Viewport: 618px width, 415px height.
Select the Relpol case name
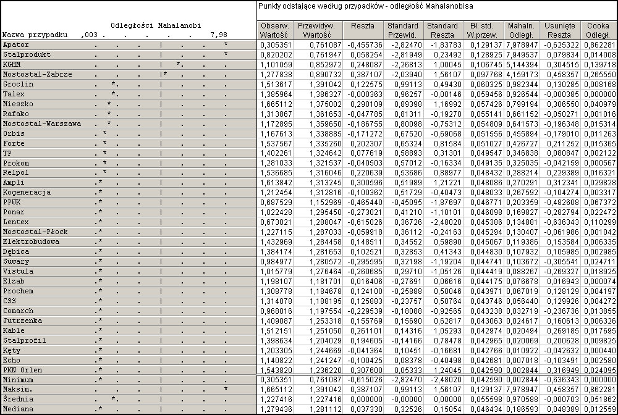pyautogui.click(x=16, y=172)
